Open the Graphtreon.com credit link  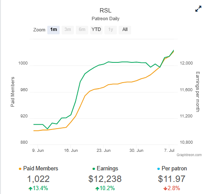tap(189, 155)
